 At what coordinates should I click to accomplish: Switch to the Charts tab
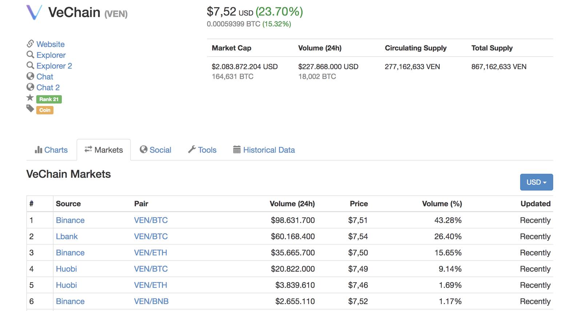point(51,150)
